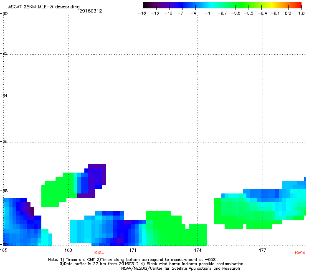Click the longitude label "168"
Viewport: 309px width, 271px height.
pos(68,250)
